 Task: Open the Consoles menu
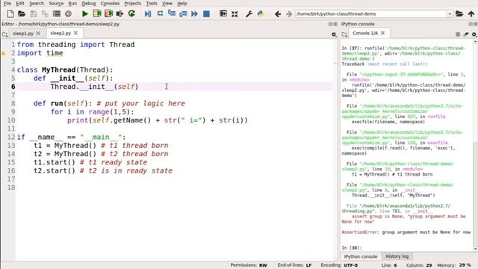click(x=110, y=3)
